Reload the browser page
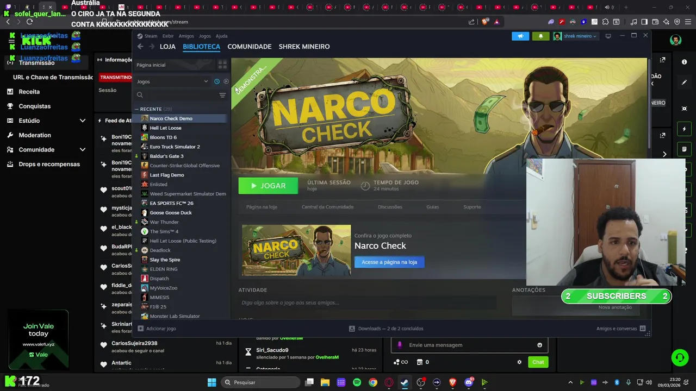The height and width of the screenshot is (391, 696). click(x=29, y=22)
